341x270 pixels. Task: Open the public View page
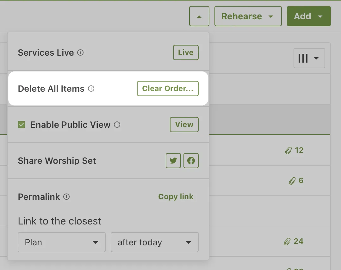tap(184, 125)
